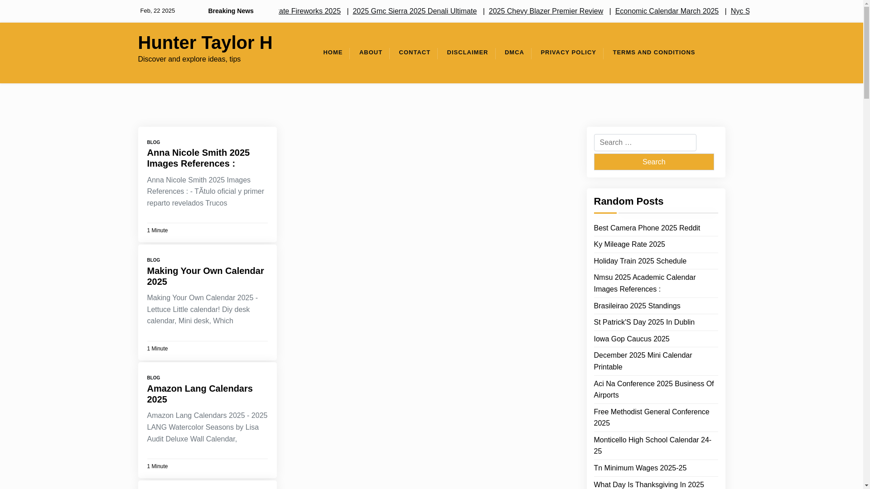
Task: Click the Amazon Lang Calendars post excerpt
Action: pos(207,427)
